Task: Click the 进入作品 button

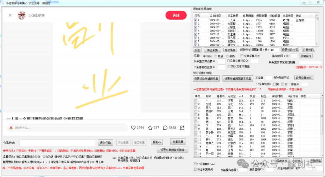Action: point(105,143)
